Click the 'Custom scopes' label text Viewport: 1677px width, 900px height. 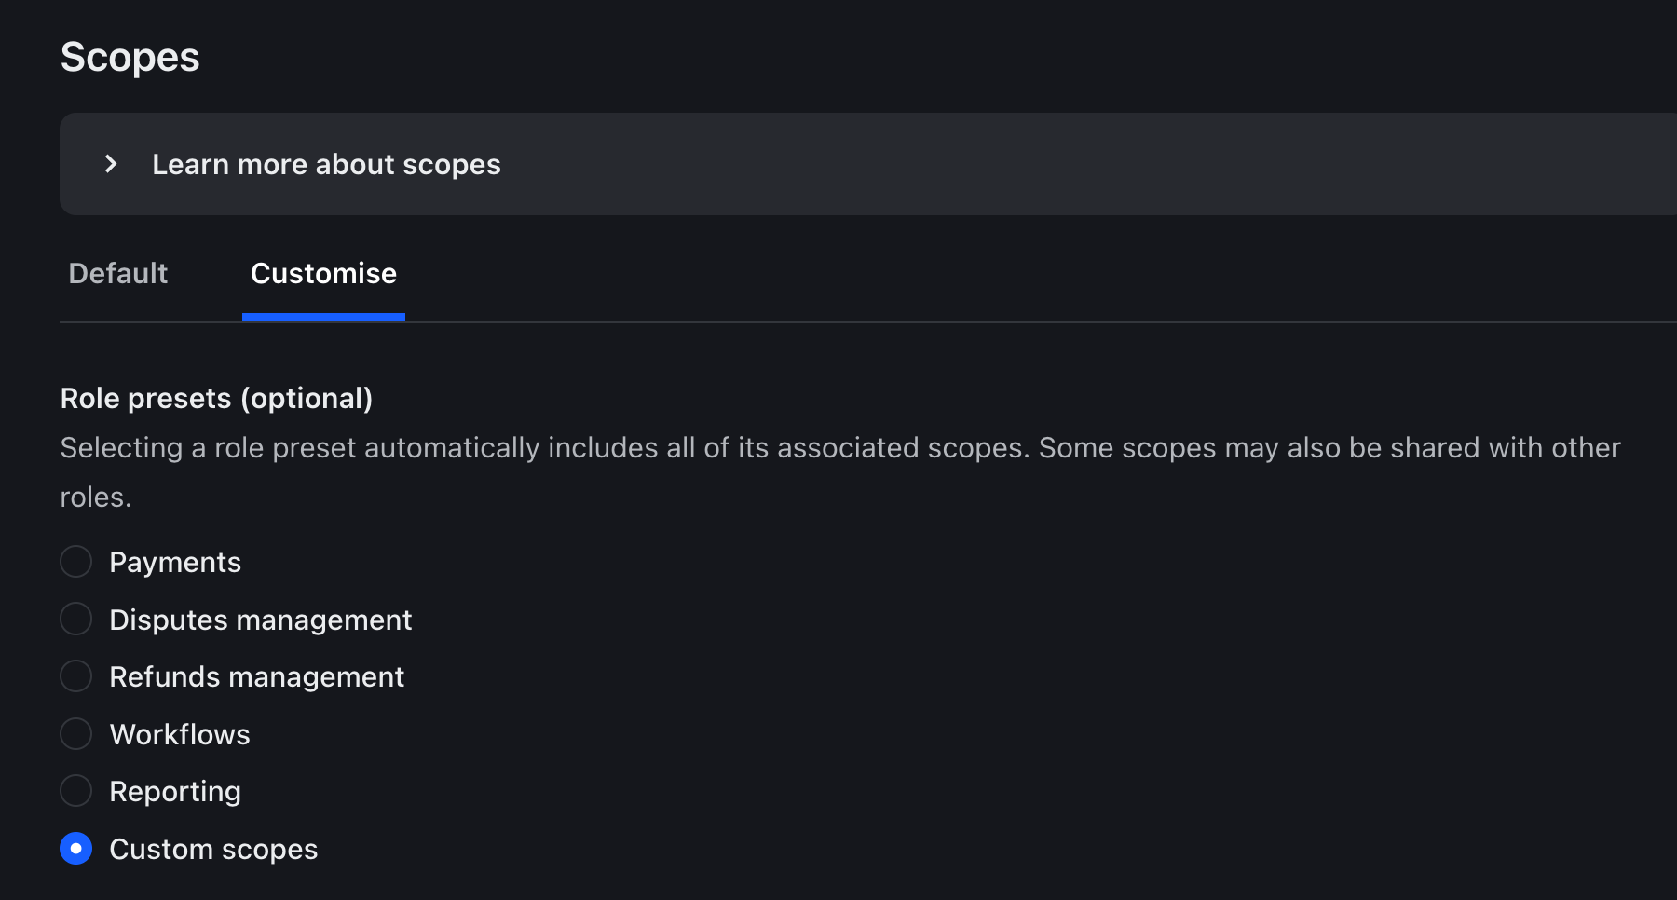click(213, 849)
